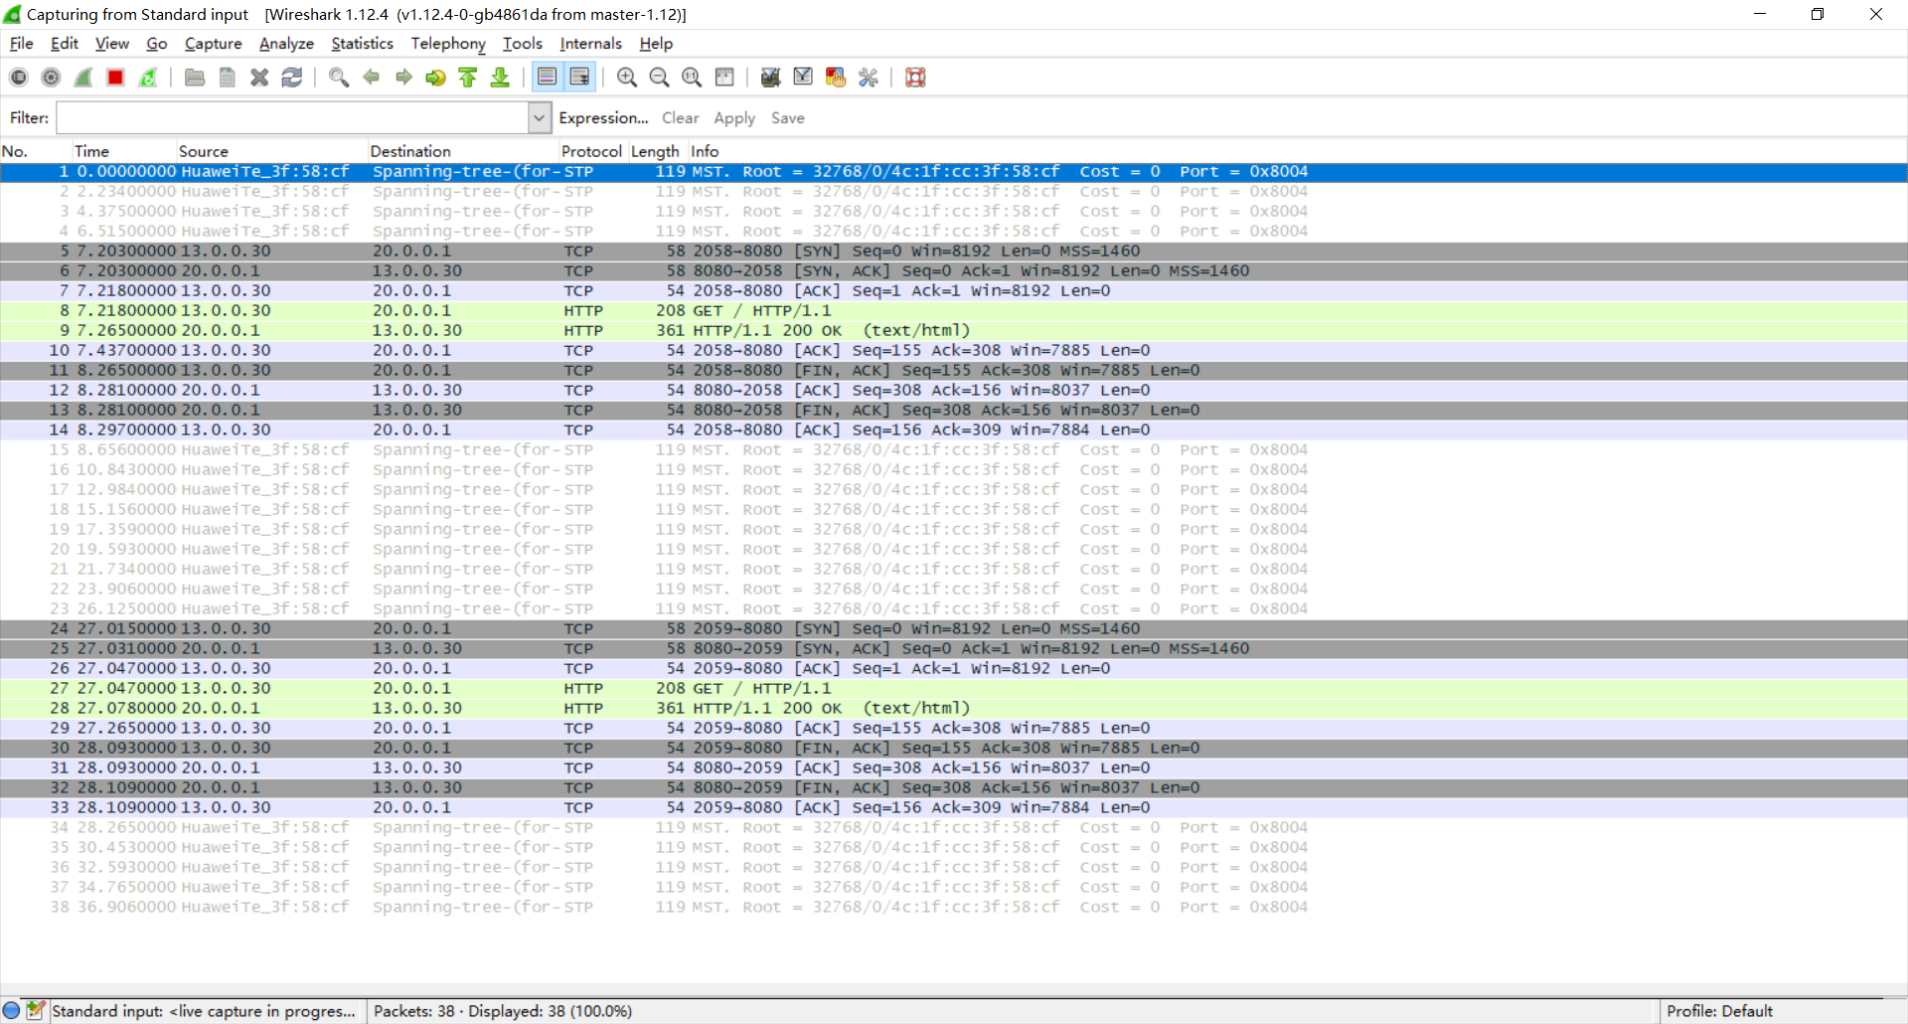Open the filter Expression builder
The image size is (1908, 1024).
[x=603, y=118]
